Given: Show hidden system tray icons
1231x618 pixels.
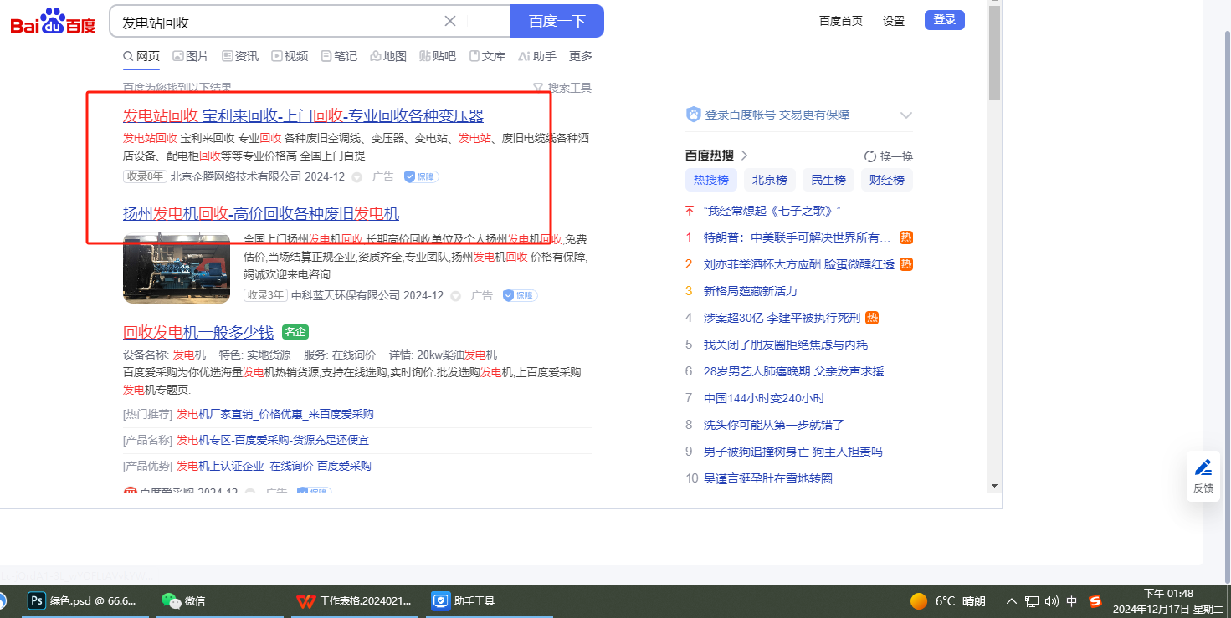Looking at the screenshot, I should click(1011, 600).
